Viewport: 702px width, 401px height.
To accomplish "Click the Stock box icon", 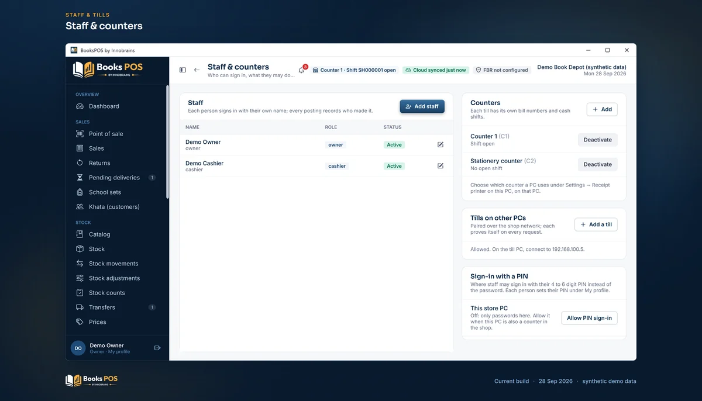I will tap(80, 249).
